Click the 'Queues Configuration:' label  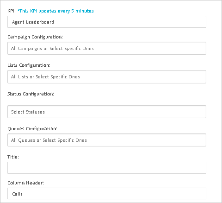pos(32,129)
